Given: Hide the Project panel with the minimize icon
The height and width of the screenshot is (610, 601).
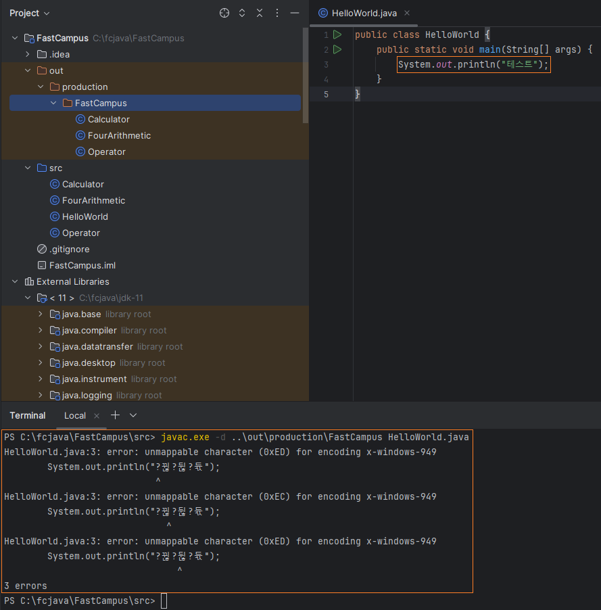Looking at the screenshot, I should click(295, 13).
